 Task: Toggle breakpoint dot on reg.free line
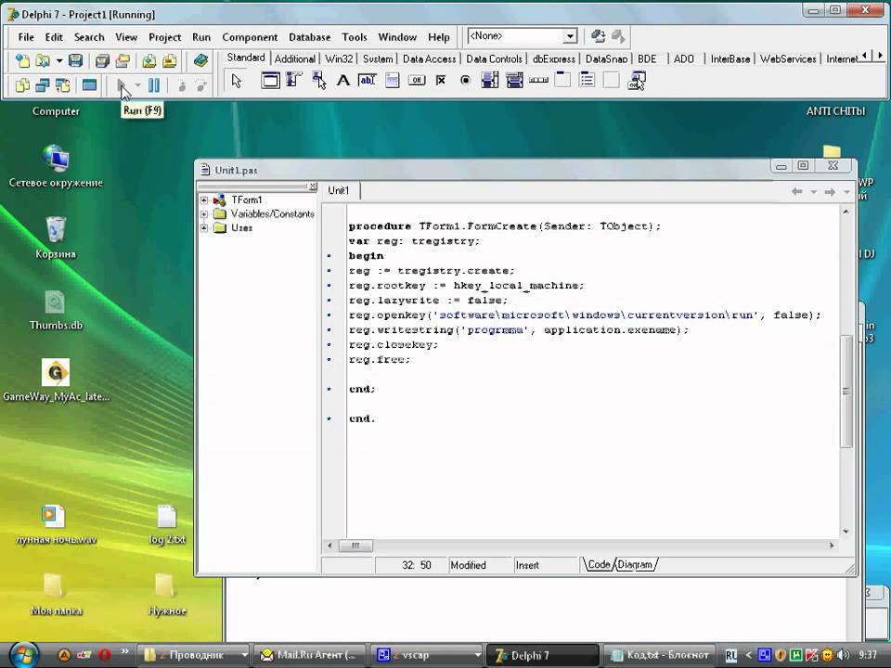click(329, 360)
